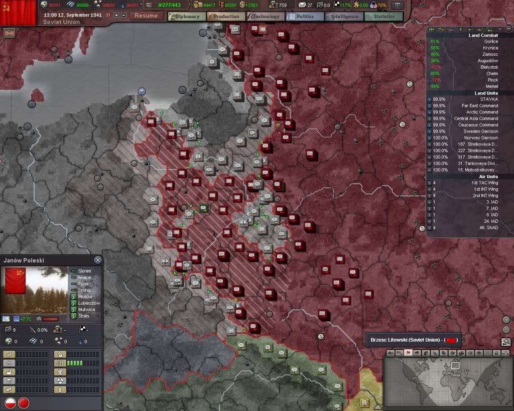This screenshot has width=514, height=411.
Task: Select Slonim in adjacent provinces list
Action: point(84,271)
